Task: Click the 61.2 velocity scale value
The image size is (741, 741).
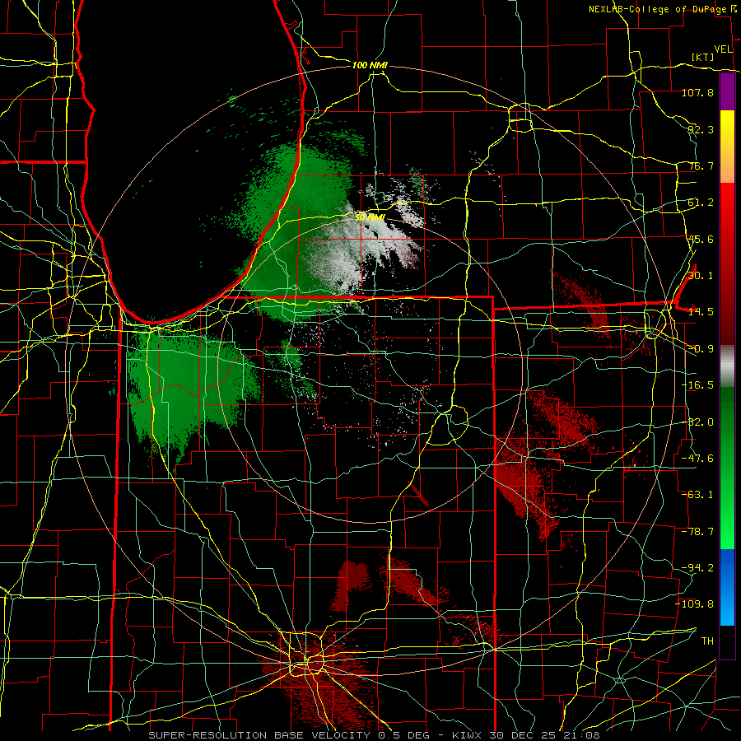Action: (701, 203)
